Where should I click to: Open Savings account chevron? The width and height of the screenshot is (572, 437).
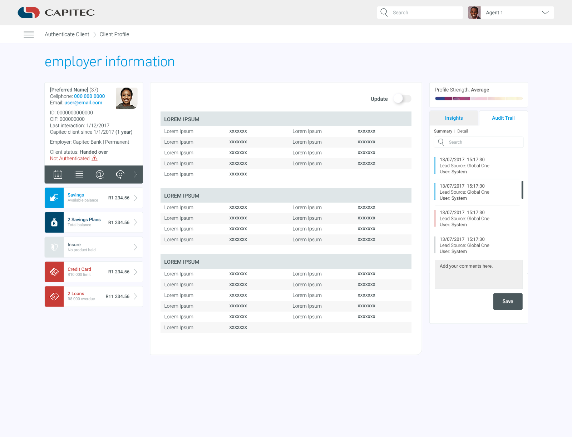coord(135,198)
